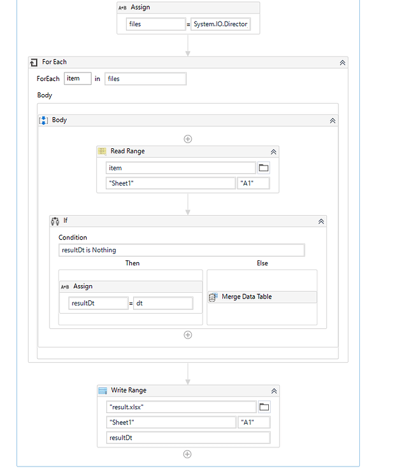Select the top Assign activity title
The width and height of the screenshot is (402, 476).
(x=140, y=7)
